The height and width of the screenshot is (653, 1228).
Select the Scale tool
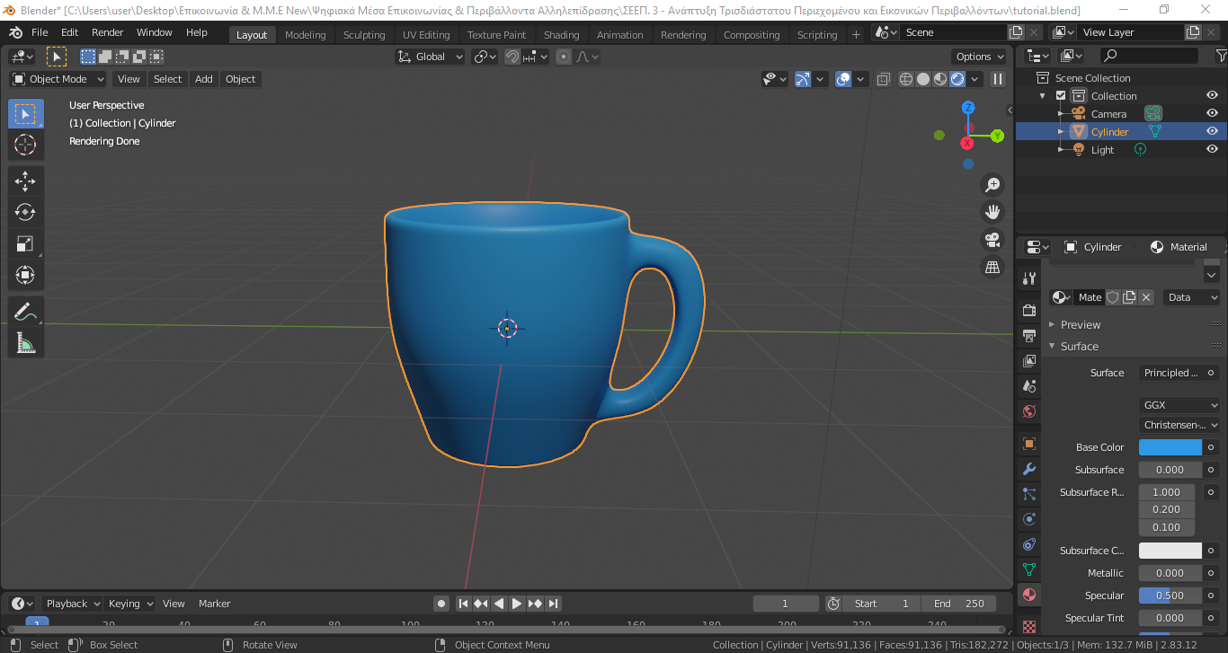click(x=25, y=243)
